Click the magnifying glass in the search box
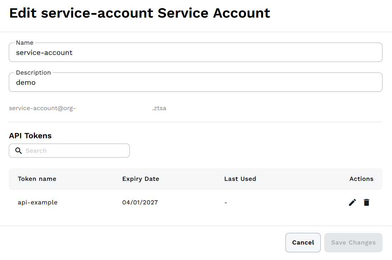 pos(18,151)
